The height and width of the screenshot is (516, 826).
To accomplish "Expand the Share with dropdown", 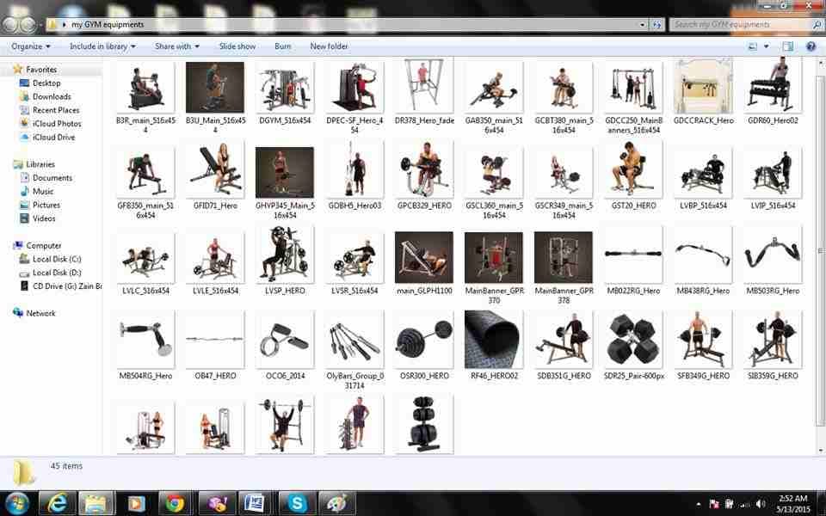I will coord(177,46).
